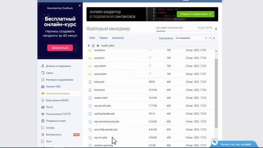Click the file list vertical scrollbar

[x=216, y=93]
